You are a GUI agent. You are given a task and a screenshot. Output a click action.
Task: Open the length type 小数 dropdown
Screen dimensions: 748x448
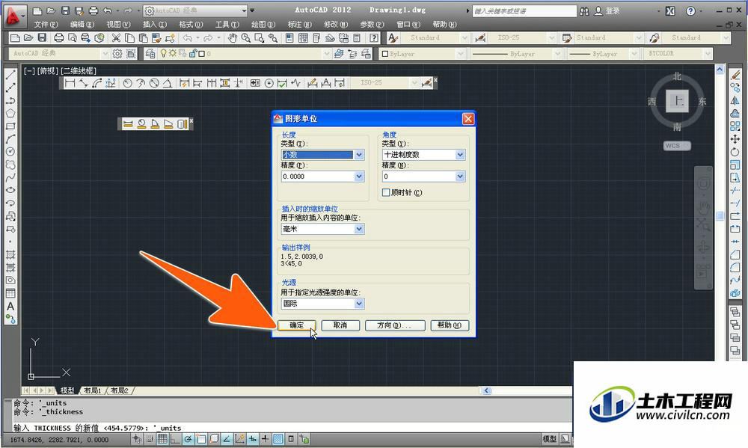pos(323,155)
